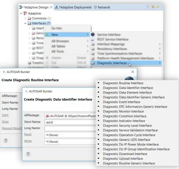
Task: Select Diagnostic Condition Interface
Action: coord(124,116)
